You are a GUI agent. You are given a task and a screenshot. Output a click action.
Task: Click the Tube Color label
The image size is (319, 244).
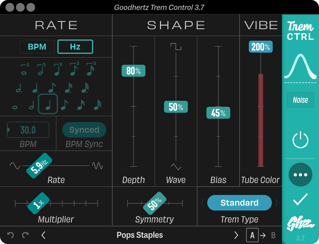pos(260,180)
